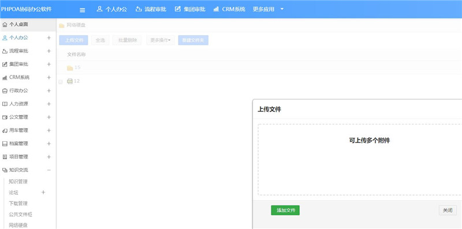The image size is (462, 229).
Task: Click the green 添加文件 button
Action: pos(285,210)
